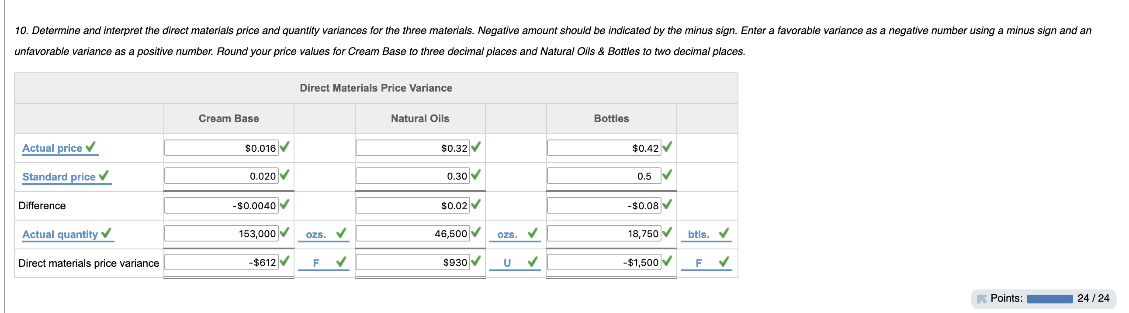
Task: Click Bottles price variance field showing -$1,500
Action: pyautogui.click(x=604, y=262)
